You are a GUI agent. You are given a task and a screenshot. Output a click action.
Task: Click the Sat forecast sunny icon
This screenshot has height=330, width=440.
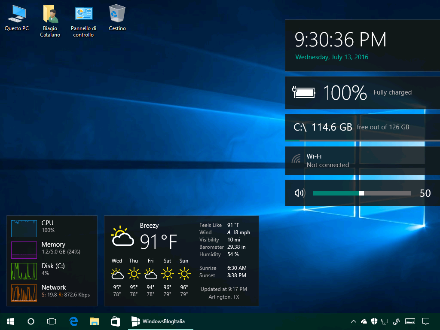click(168, 274)
